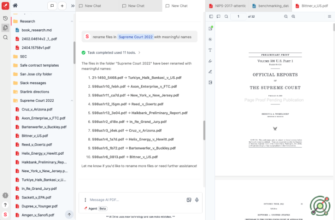Image resolution: width=335 pixels, height=220 pixels.
Task: Select the highlighter tool in PDF sidebar
Action: click(x=210, y=61)
